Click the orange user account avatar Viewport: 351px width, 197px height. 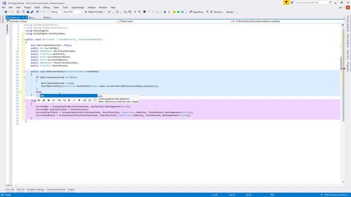coord(348,7)
